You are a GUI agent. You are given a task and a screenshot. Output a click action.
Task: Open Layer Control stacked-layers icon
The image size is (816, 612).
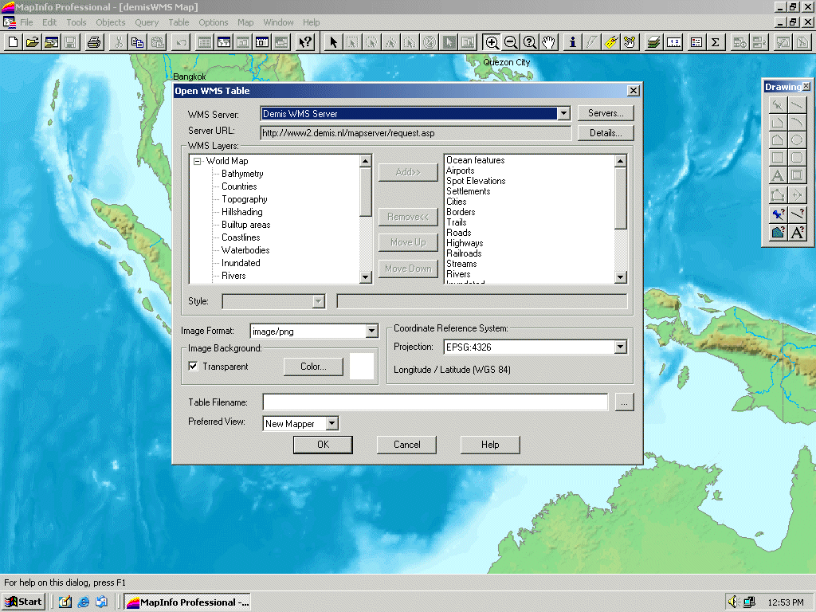[654, 42]
